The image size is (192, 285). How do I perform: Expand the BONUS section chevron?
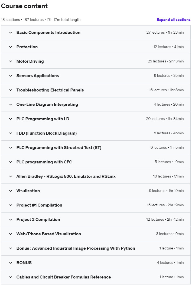[x=11, y=263]
